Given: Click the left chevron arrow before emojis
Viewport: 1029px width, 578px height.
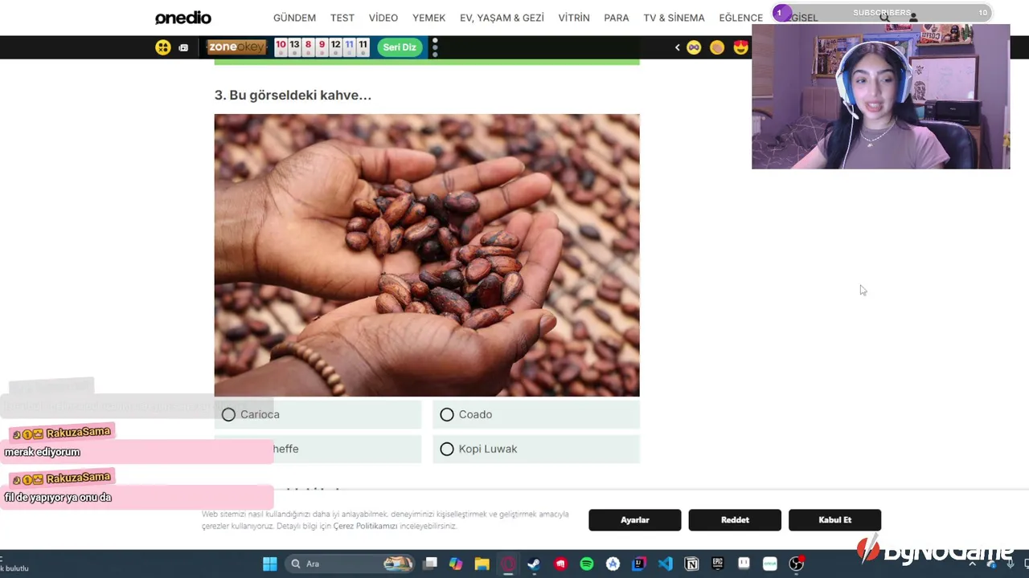Looking at the screenshot, I should pos(677,47).
